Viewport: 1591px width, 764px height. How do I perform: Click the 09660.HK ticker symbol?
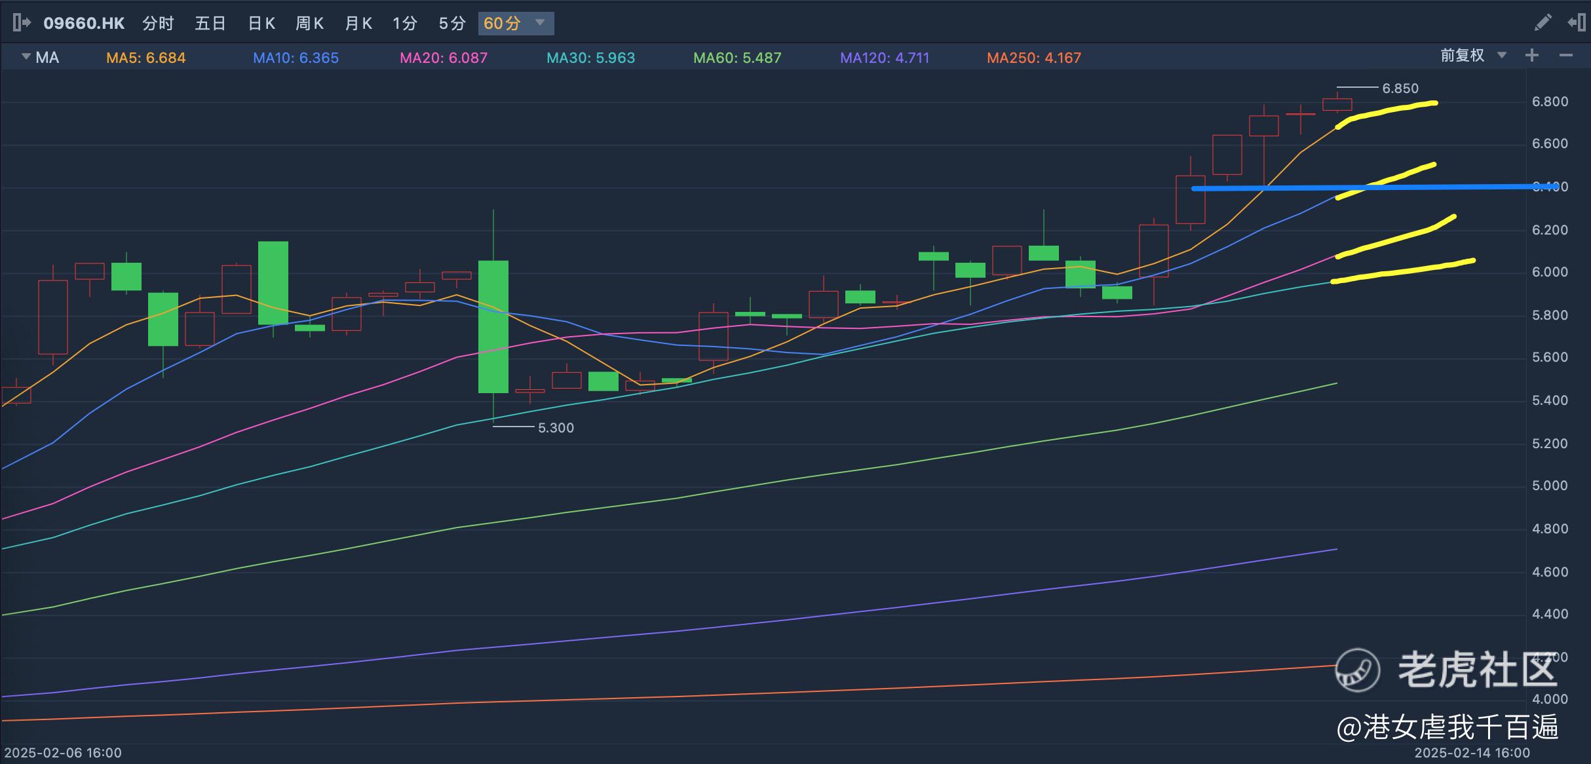[84, 24]
